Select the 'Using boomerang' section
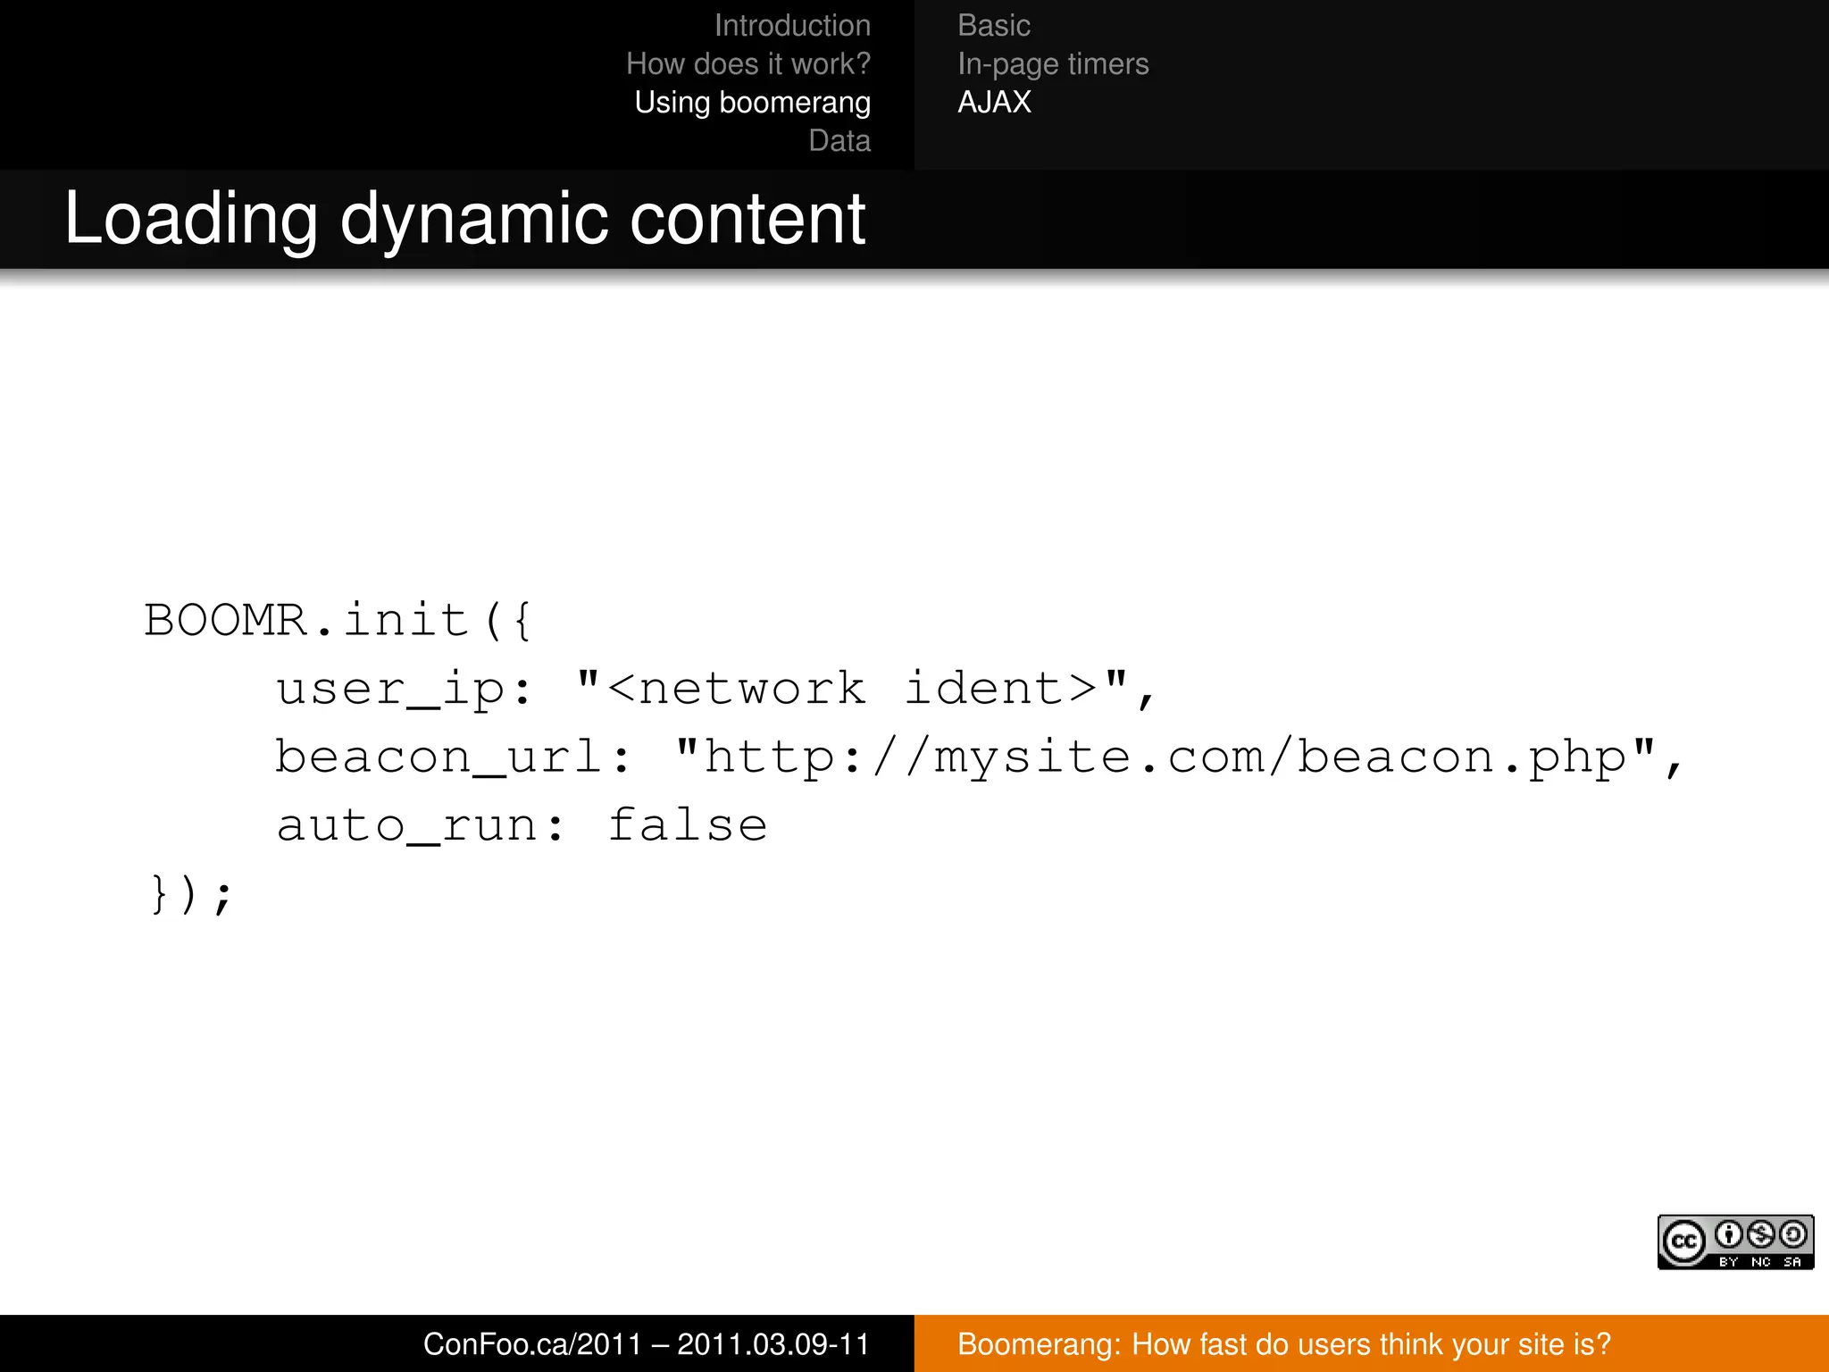 (753, 103)
